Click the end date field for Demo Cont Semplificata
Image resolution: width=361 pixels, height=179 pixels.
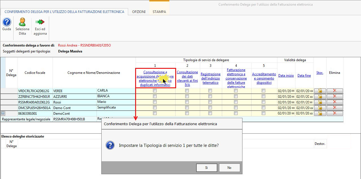[304, 108]
